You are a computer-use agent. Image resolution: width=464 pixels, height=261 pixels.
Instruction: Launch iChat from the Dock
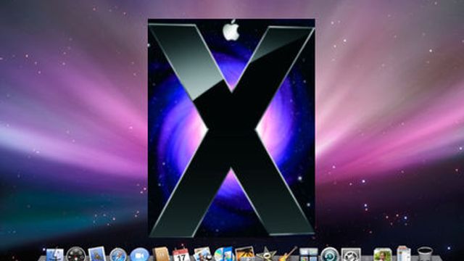click(139, 254)
